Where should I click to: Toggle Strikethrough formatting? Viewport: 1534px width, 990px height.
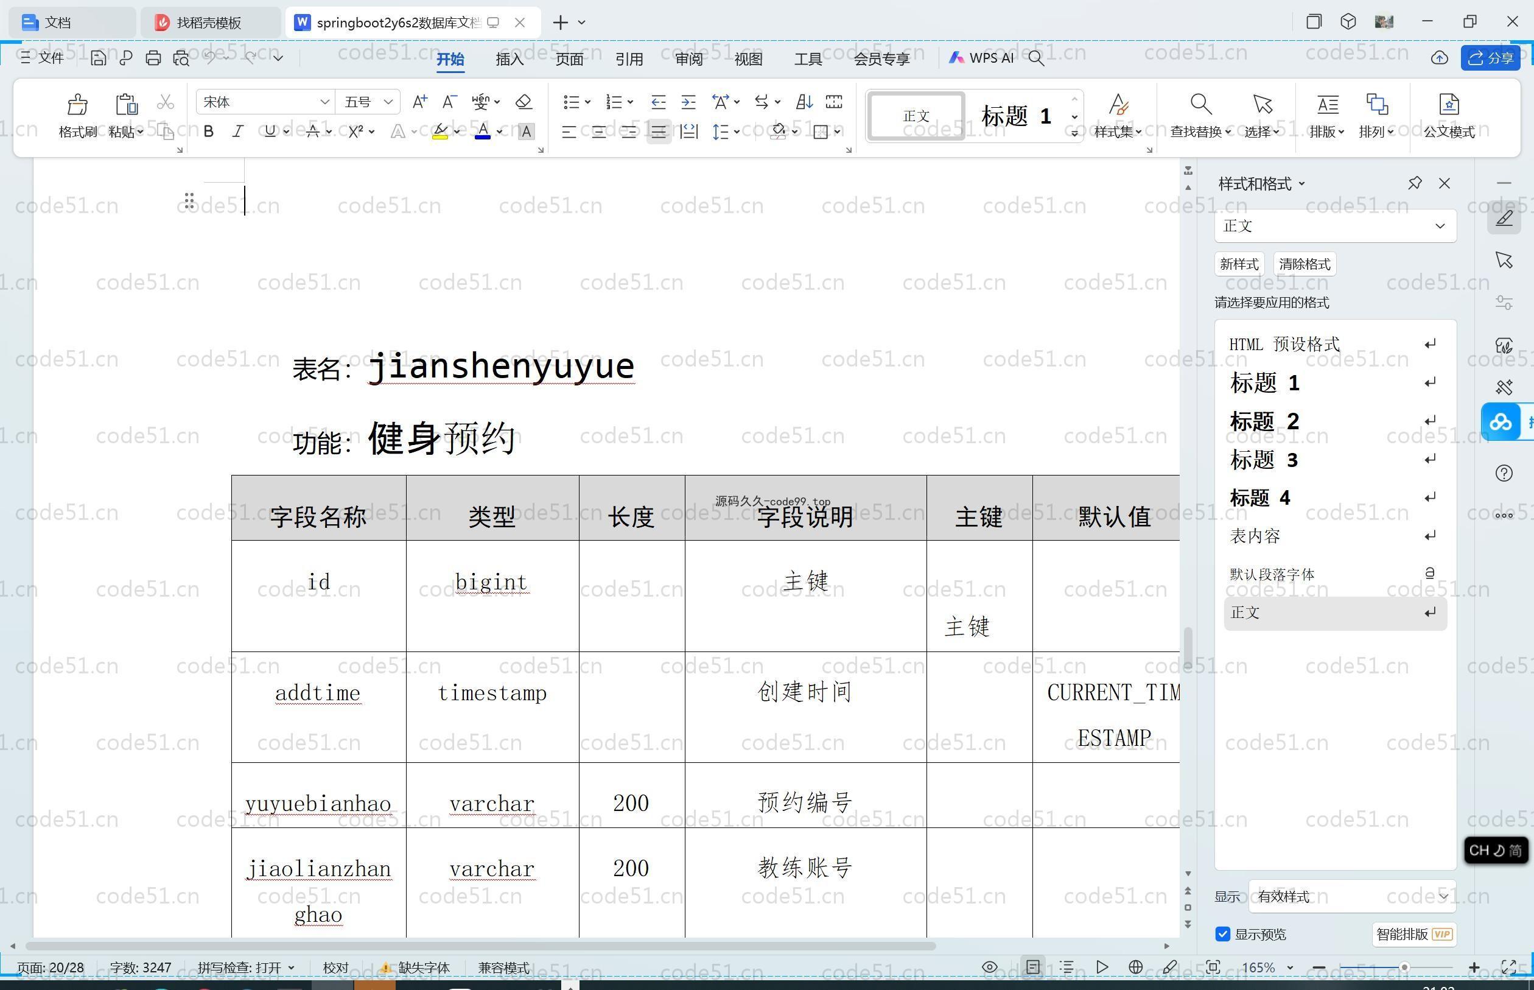coord(313,132)
